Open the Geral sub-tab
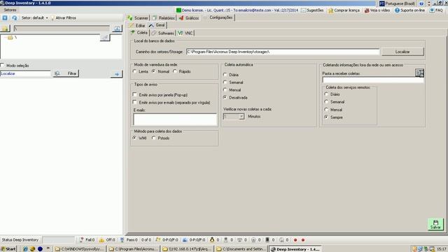The height and width of the screenshot is (252, 448). 157,25
